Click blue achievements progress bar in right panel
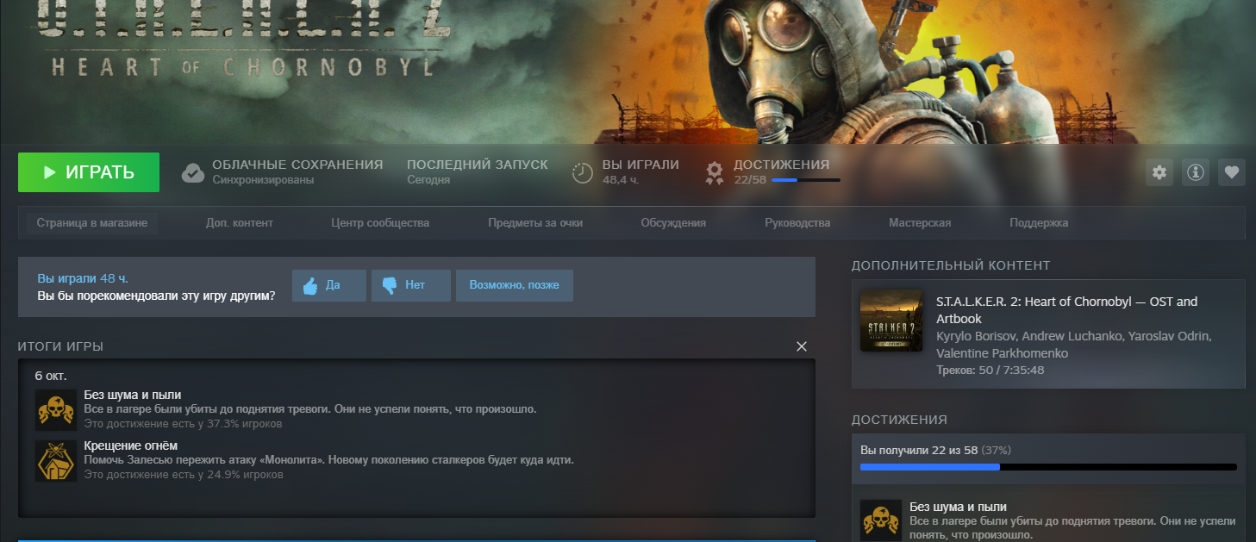 point(1048,467)
